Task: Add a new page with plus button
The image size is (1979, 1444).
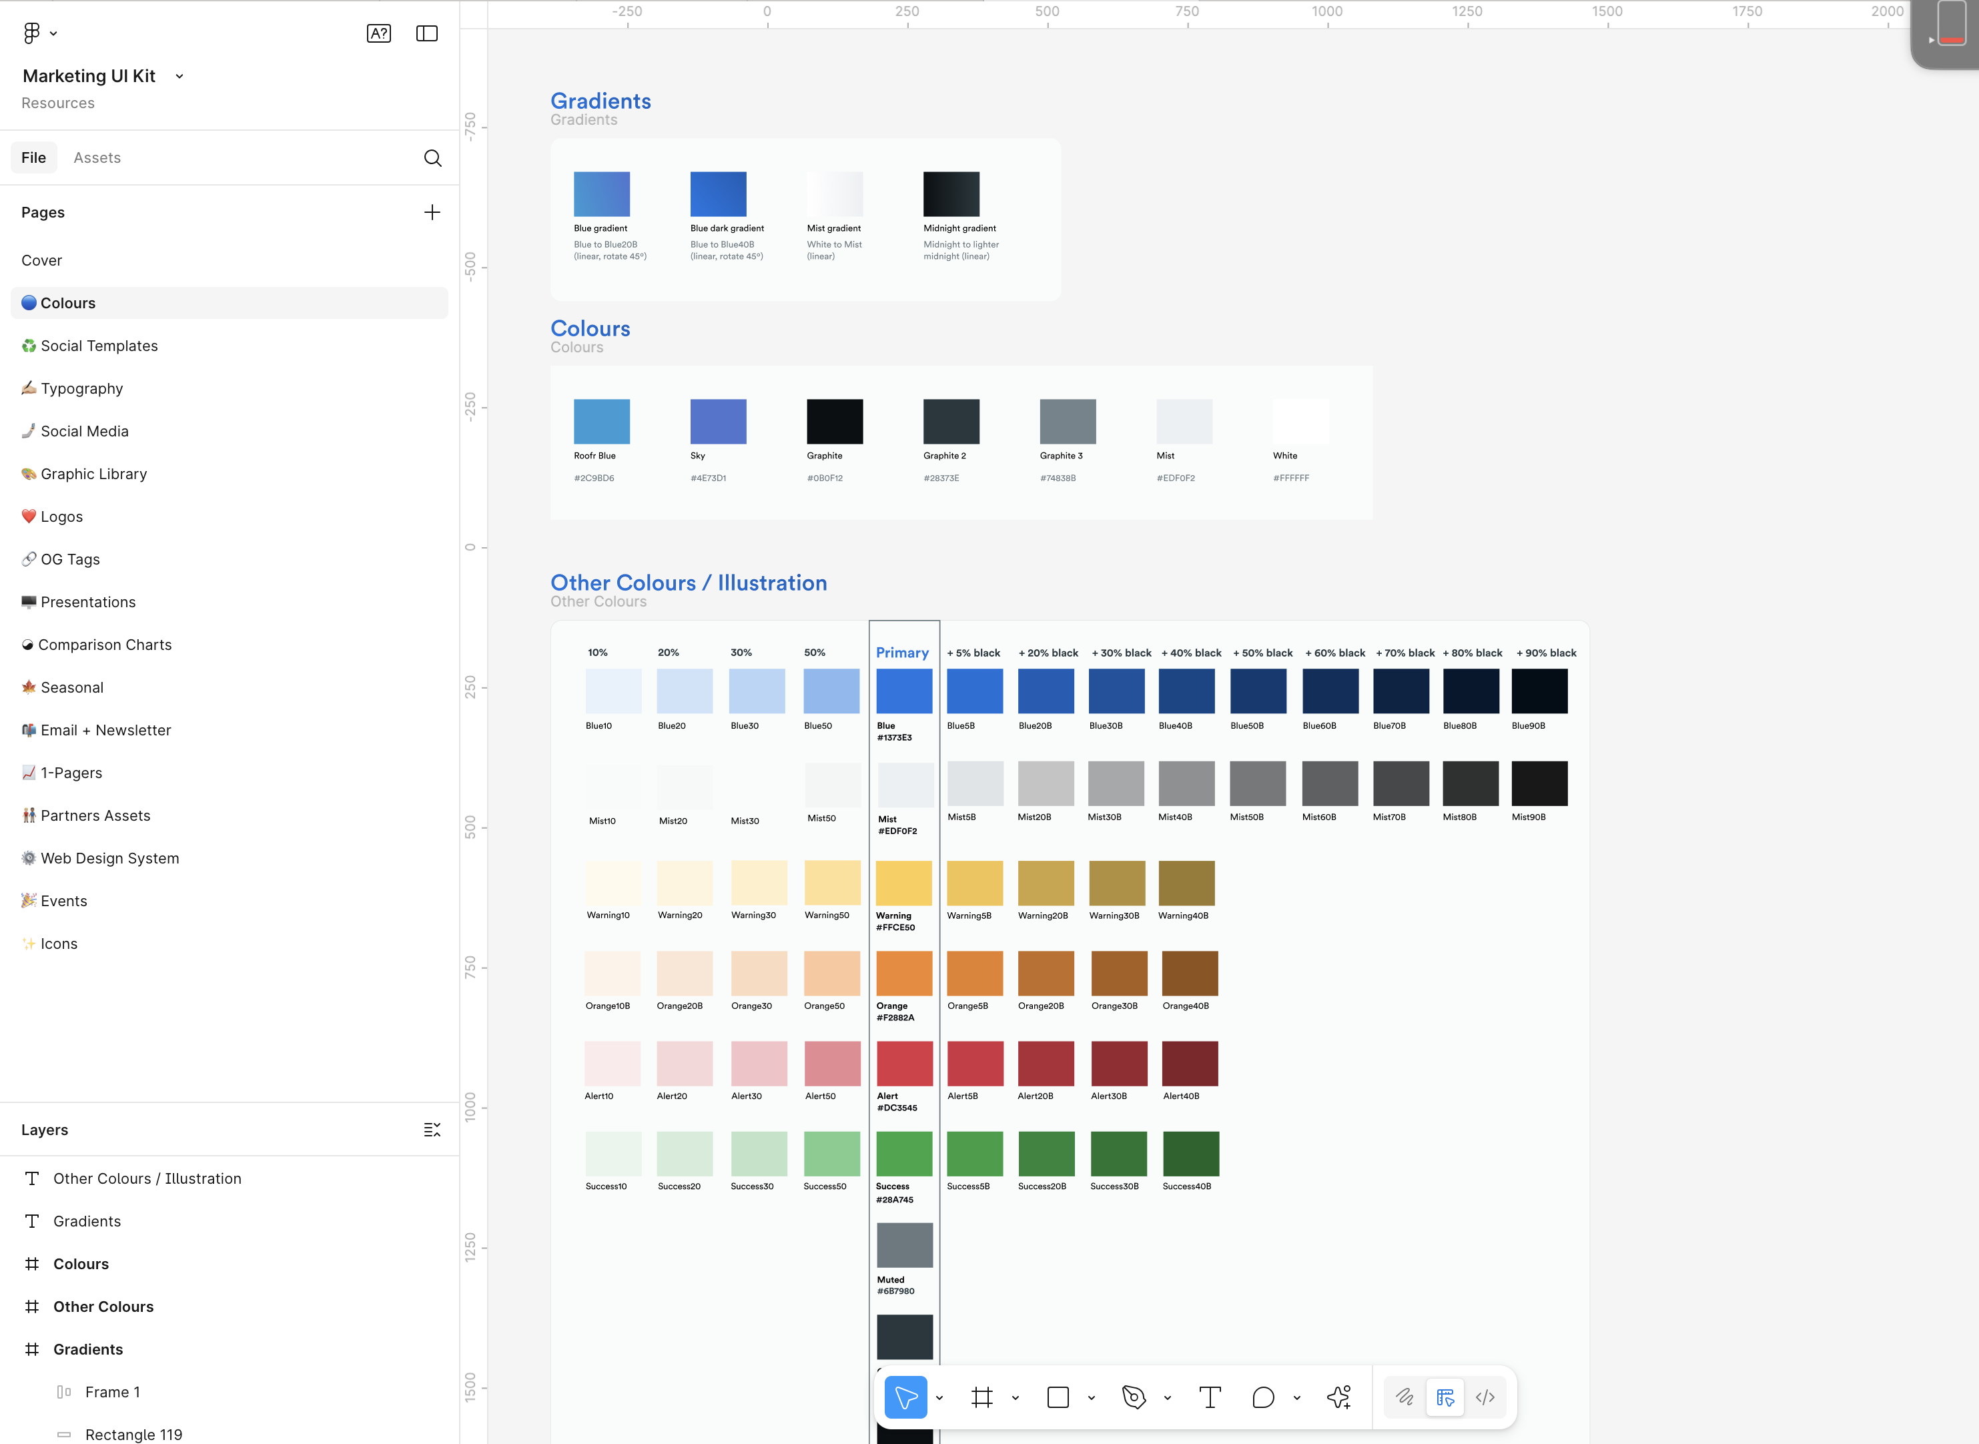Action: 432,212
